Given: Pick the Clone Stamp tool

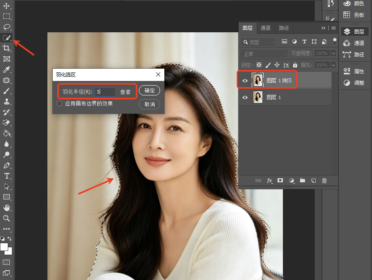Looking at the screenshot, I should click(x=7, y=101).
